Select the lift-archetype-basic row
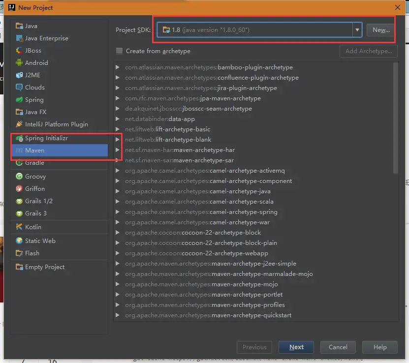409x363 pixels. [x=253, y=129]
